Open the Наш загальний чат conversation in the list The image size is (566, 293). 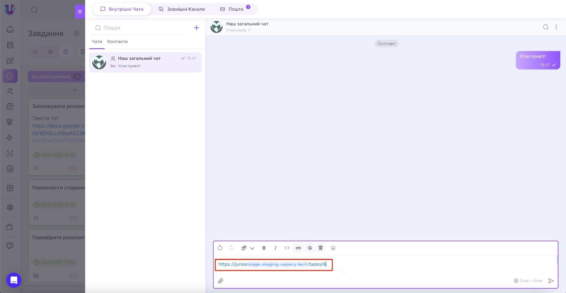coord(145,62)
